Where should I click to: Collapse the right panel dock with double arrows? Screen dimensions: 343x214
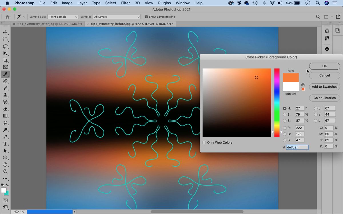(329, 23)
